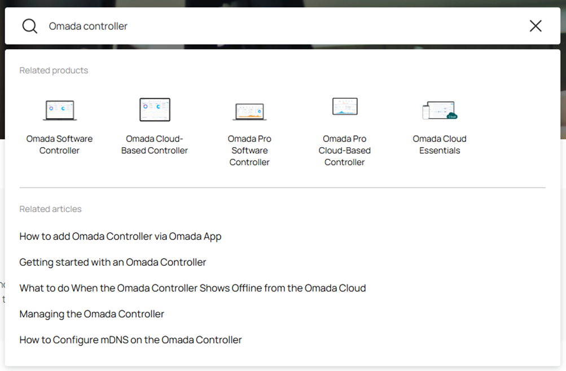Open "How to Configure mDNS" article
This screenshot has width=566, height=371.
(x=130, y=340)
